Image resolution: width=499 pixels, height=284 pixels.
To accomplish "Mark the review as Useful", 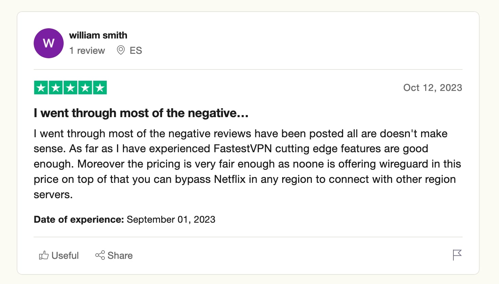I will (59, 255).
